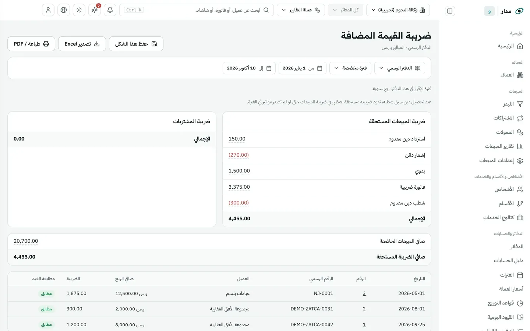The image size is (530, 331).
Task: Click the (270.00) إشعار دائن amount
Action: (x=239, y=155)
